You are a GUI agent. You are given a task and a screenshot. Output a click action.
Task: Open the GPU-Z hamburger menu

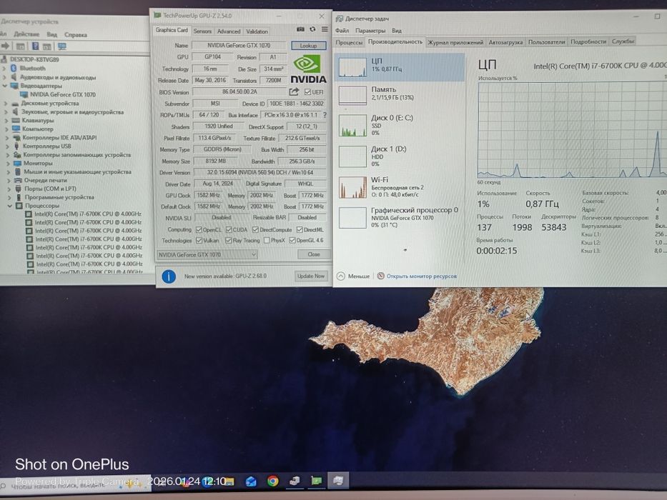coord(325,29)
